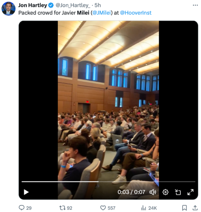Repost the tweet with the retweet icon
The width and height of the screenshot is (201, 212).
[x=62, y=208]
